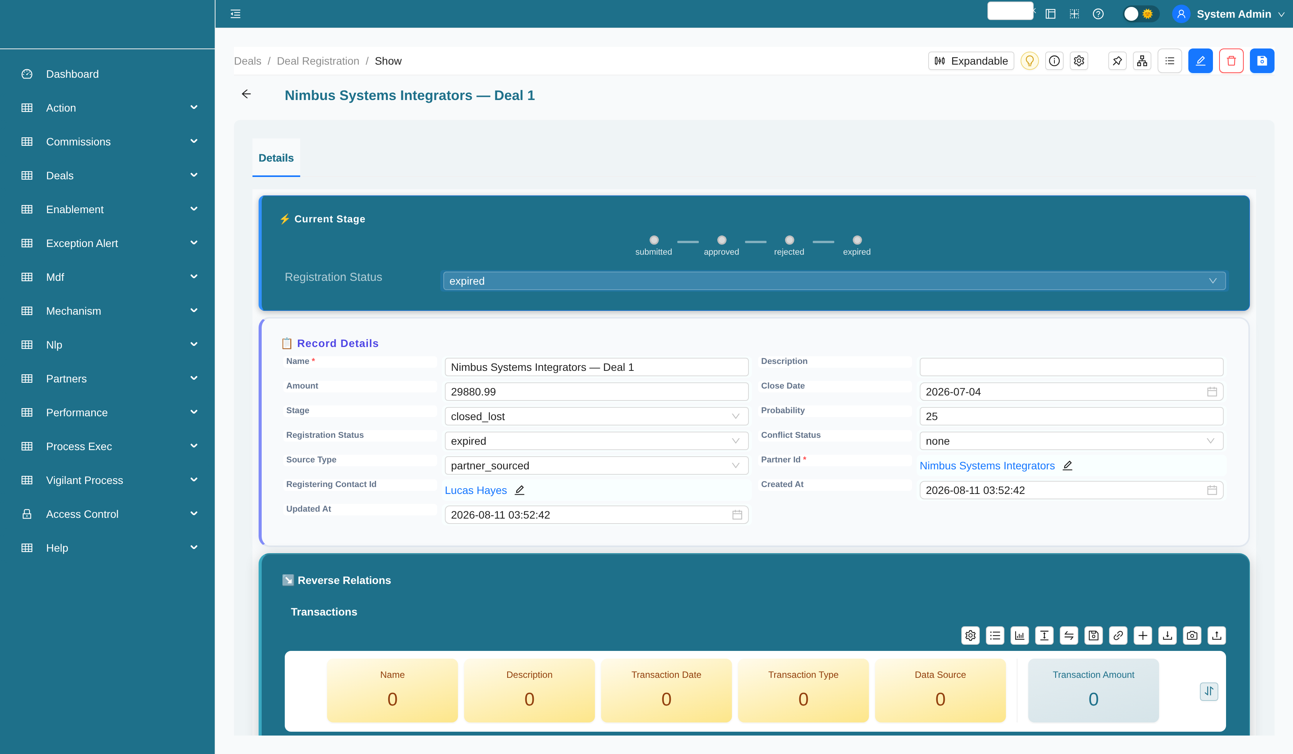Open the Source Type dropdown
This screenshot has height=754, width=1293.
click(596, 466)
